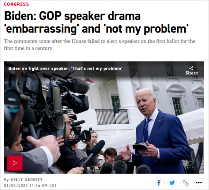Click the headline text 'Biden: GOP speaker drama'
Viewport: 209px width, 190px height.
pos(72,16)
